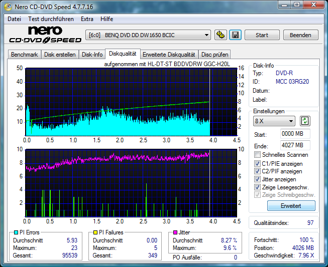
Task: Click the drive options icon next to dropdown
Action: 221,35
